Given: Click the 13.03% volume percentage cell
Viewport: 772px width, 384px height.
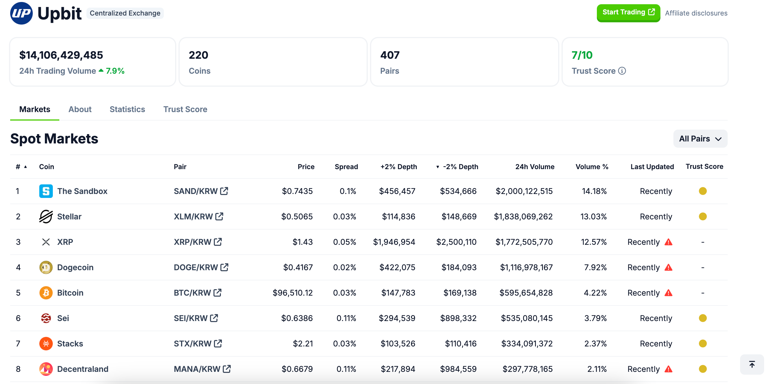Looking at the screenshot, I should point(593,217).
